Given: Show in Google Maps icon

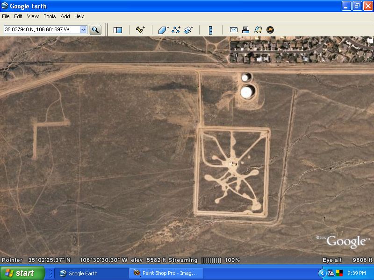Looking at the screenshot, I should click(258, 30).
